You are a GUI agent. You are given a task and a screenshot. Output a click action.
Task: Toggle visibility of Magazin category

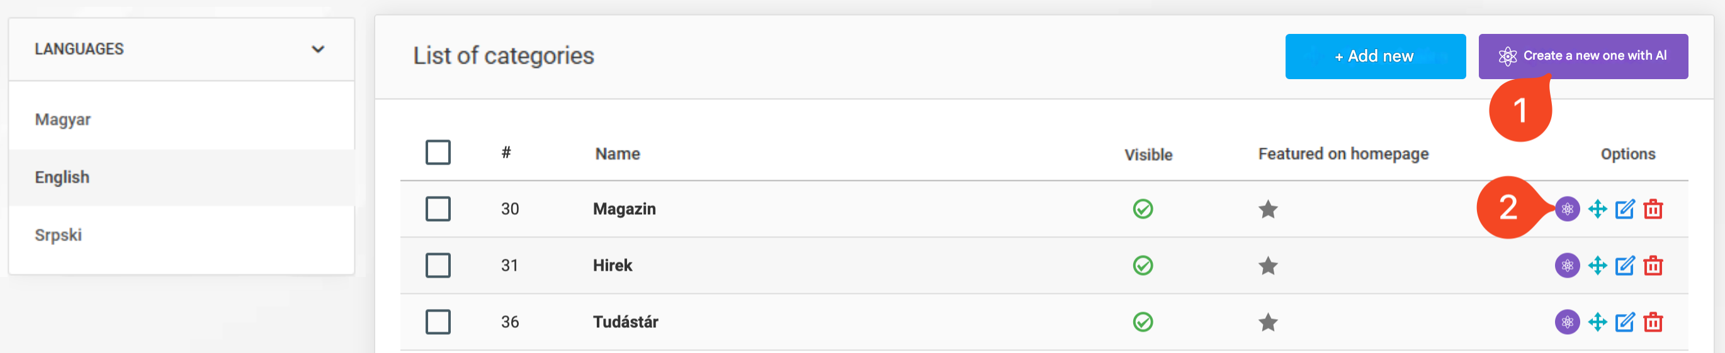point(1143,209)
